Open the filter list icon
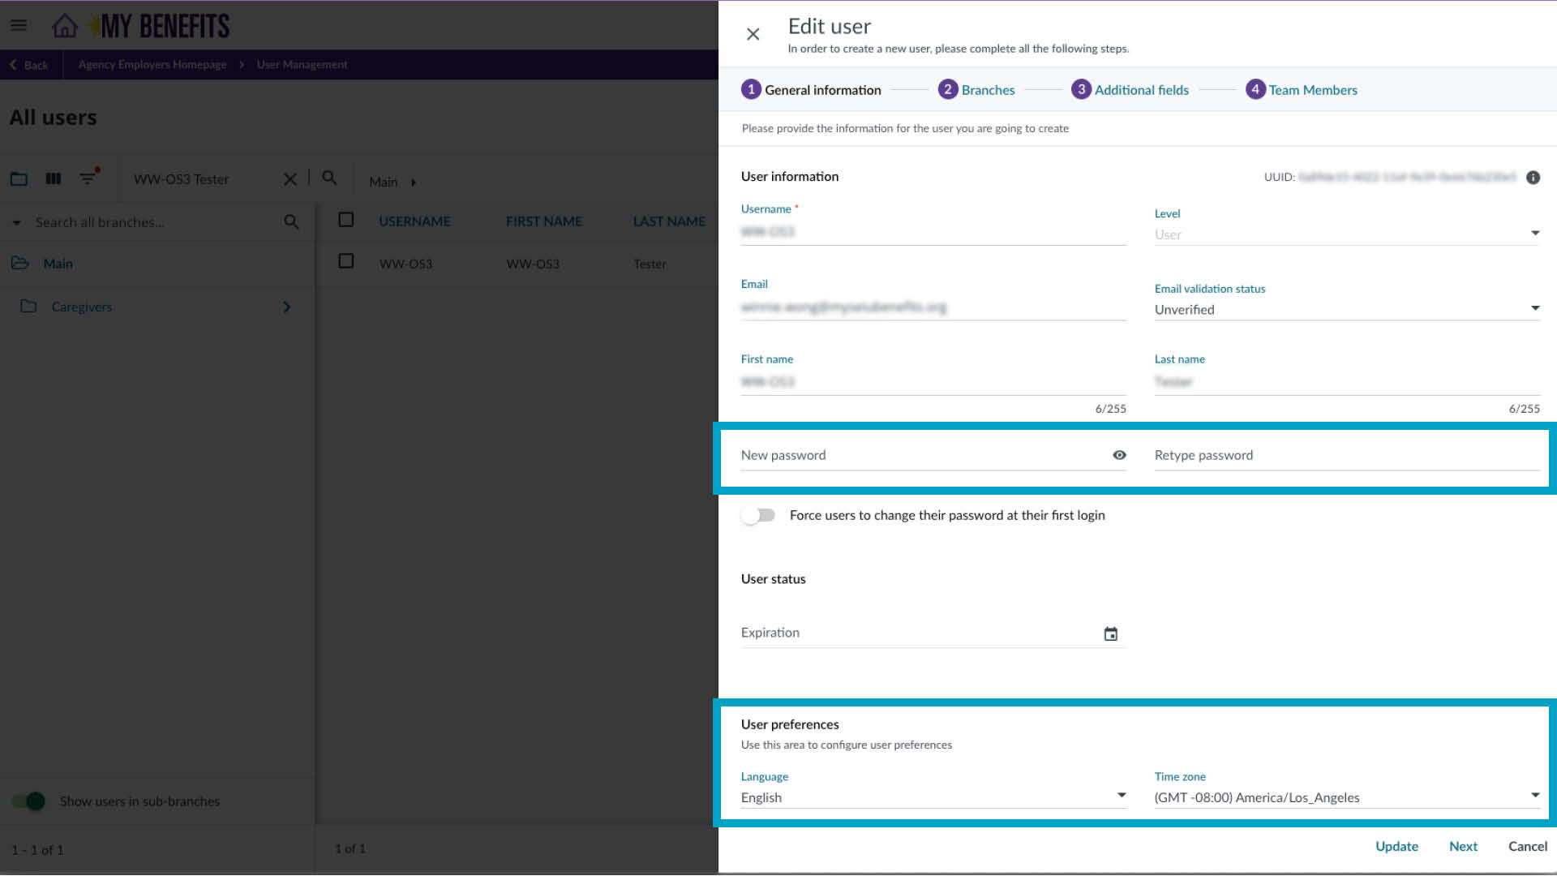1557x876 pixels. [88, 178]
